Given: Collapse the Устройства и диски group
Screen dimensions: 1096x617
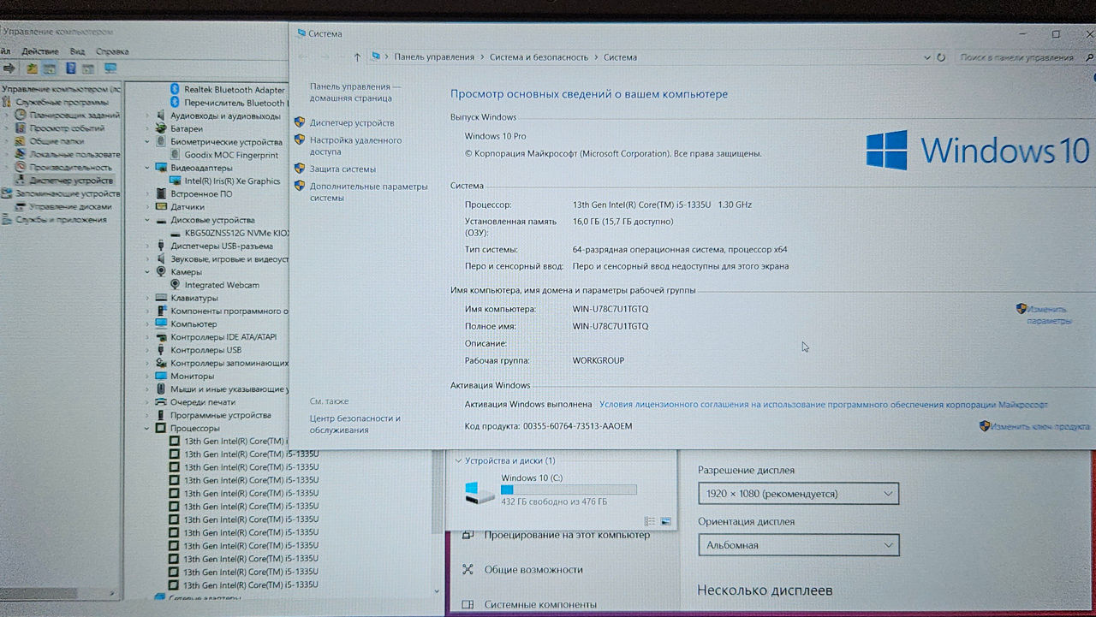Looking at the screenshot, I should [x=458, y=460].
